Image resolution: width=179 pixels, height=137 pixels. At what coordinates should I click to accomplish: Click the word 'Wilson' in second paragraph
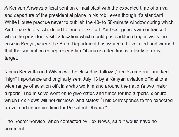[55, 72]
